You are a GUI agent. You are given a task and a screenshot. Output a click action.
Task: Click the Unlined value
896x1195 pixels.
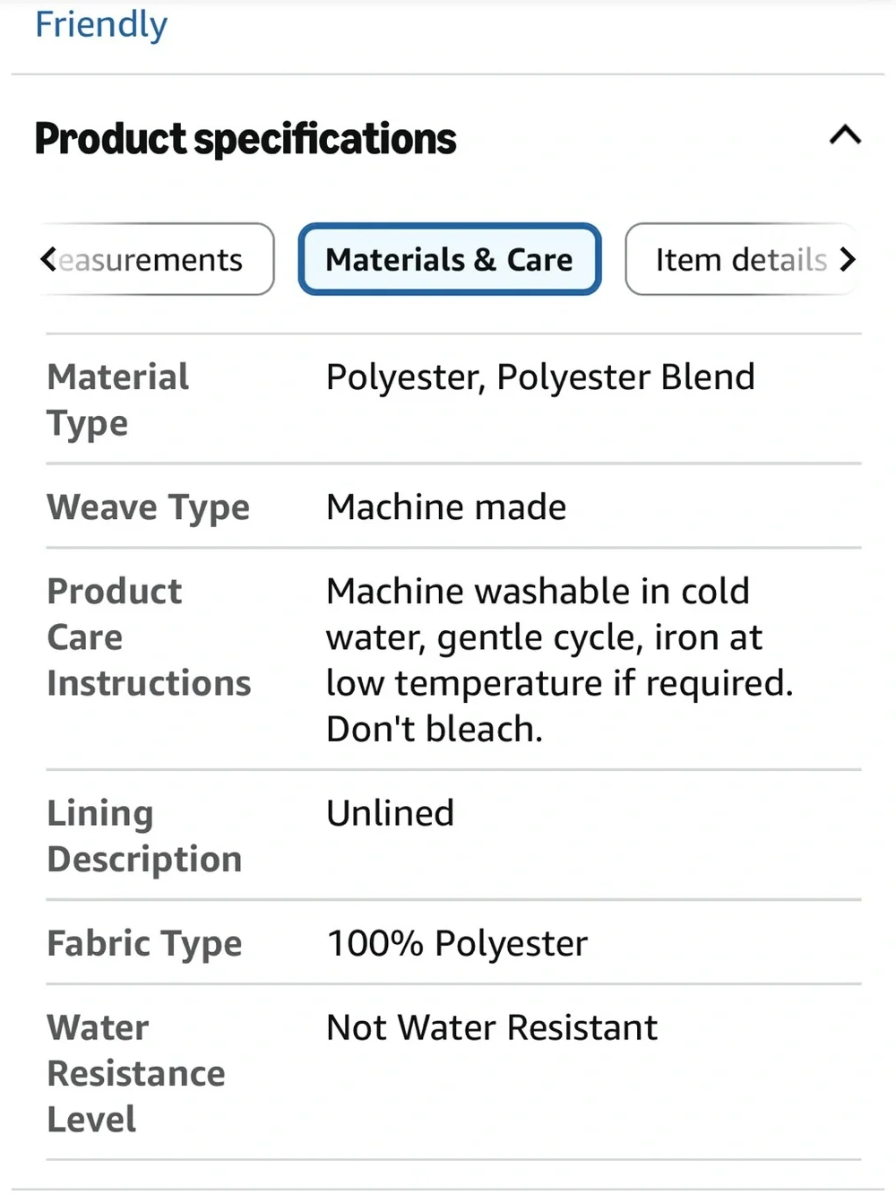pos(391,813)
